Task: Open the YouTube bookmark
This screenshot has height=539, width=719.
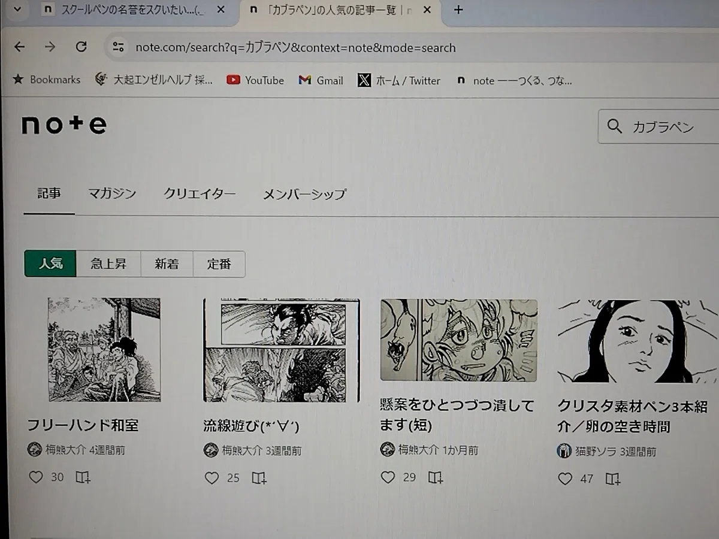Action: pyautogui.click(x=255, y=80)
